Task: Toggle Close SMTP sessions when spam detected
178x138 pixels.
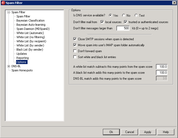Action: [x=75, y=39]
